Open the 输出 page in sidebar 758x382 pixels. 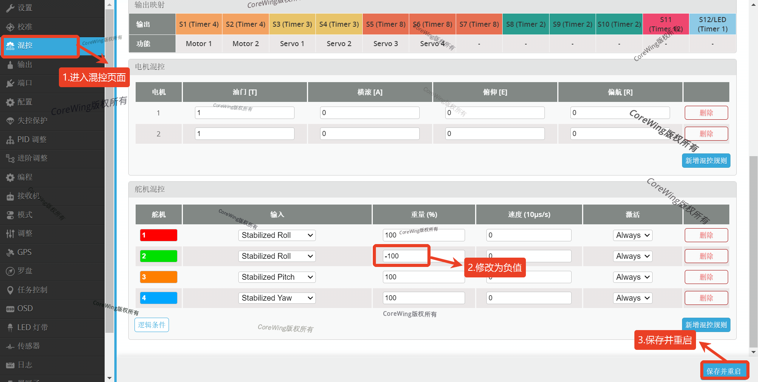[25, 64]
